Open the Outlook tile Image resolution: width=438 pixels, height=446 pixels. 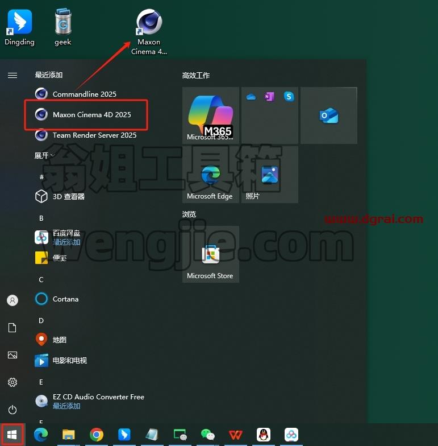pyautogui.click(x=328, y=115)
